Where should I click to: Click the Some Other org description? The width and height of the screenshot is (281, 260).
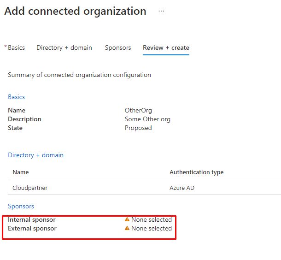[x=147, y=119]
